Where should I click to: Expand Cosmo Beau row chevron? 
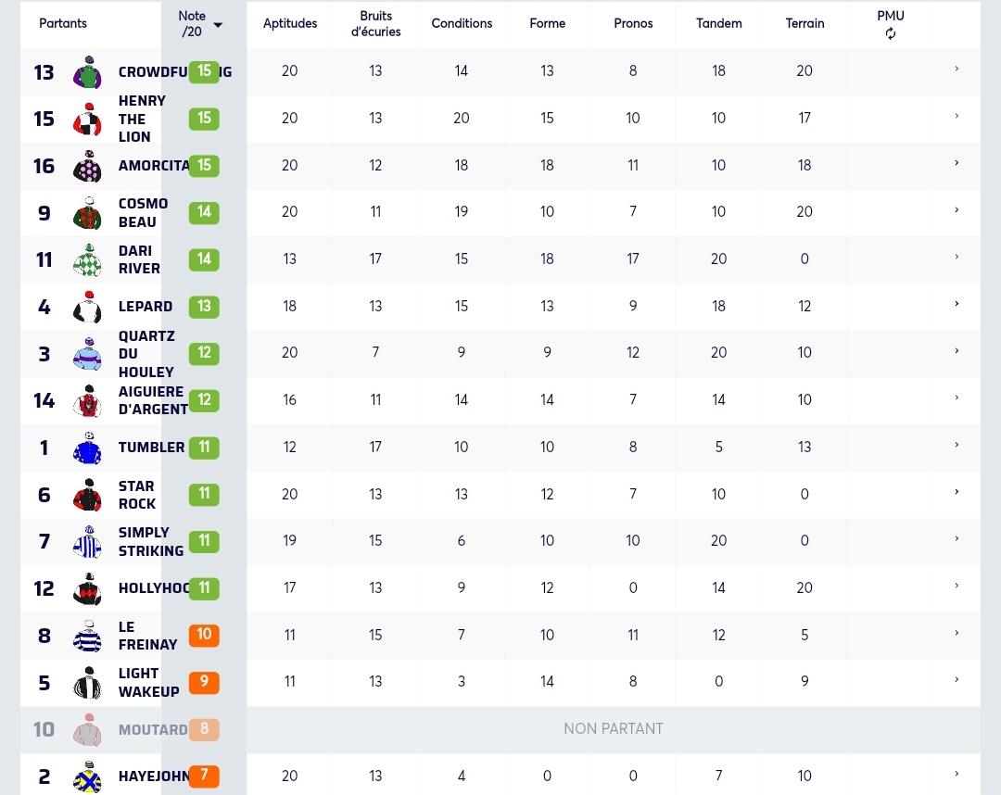(957, 210)
